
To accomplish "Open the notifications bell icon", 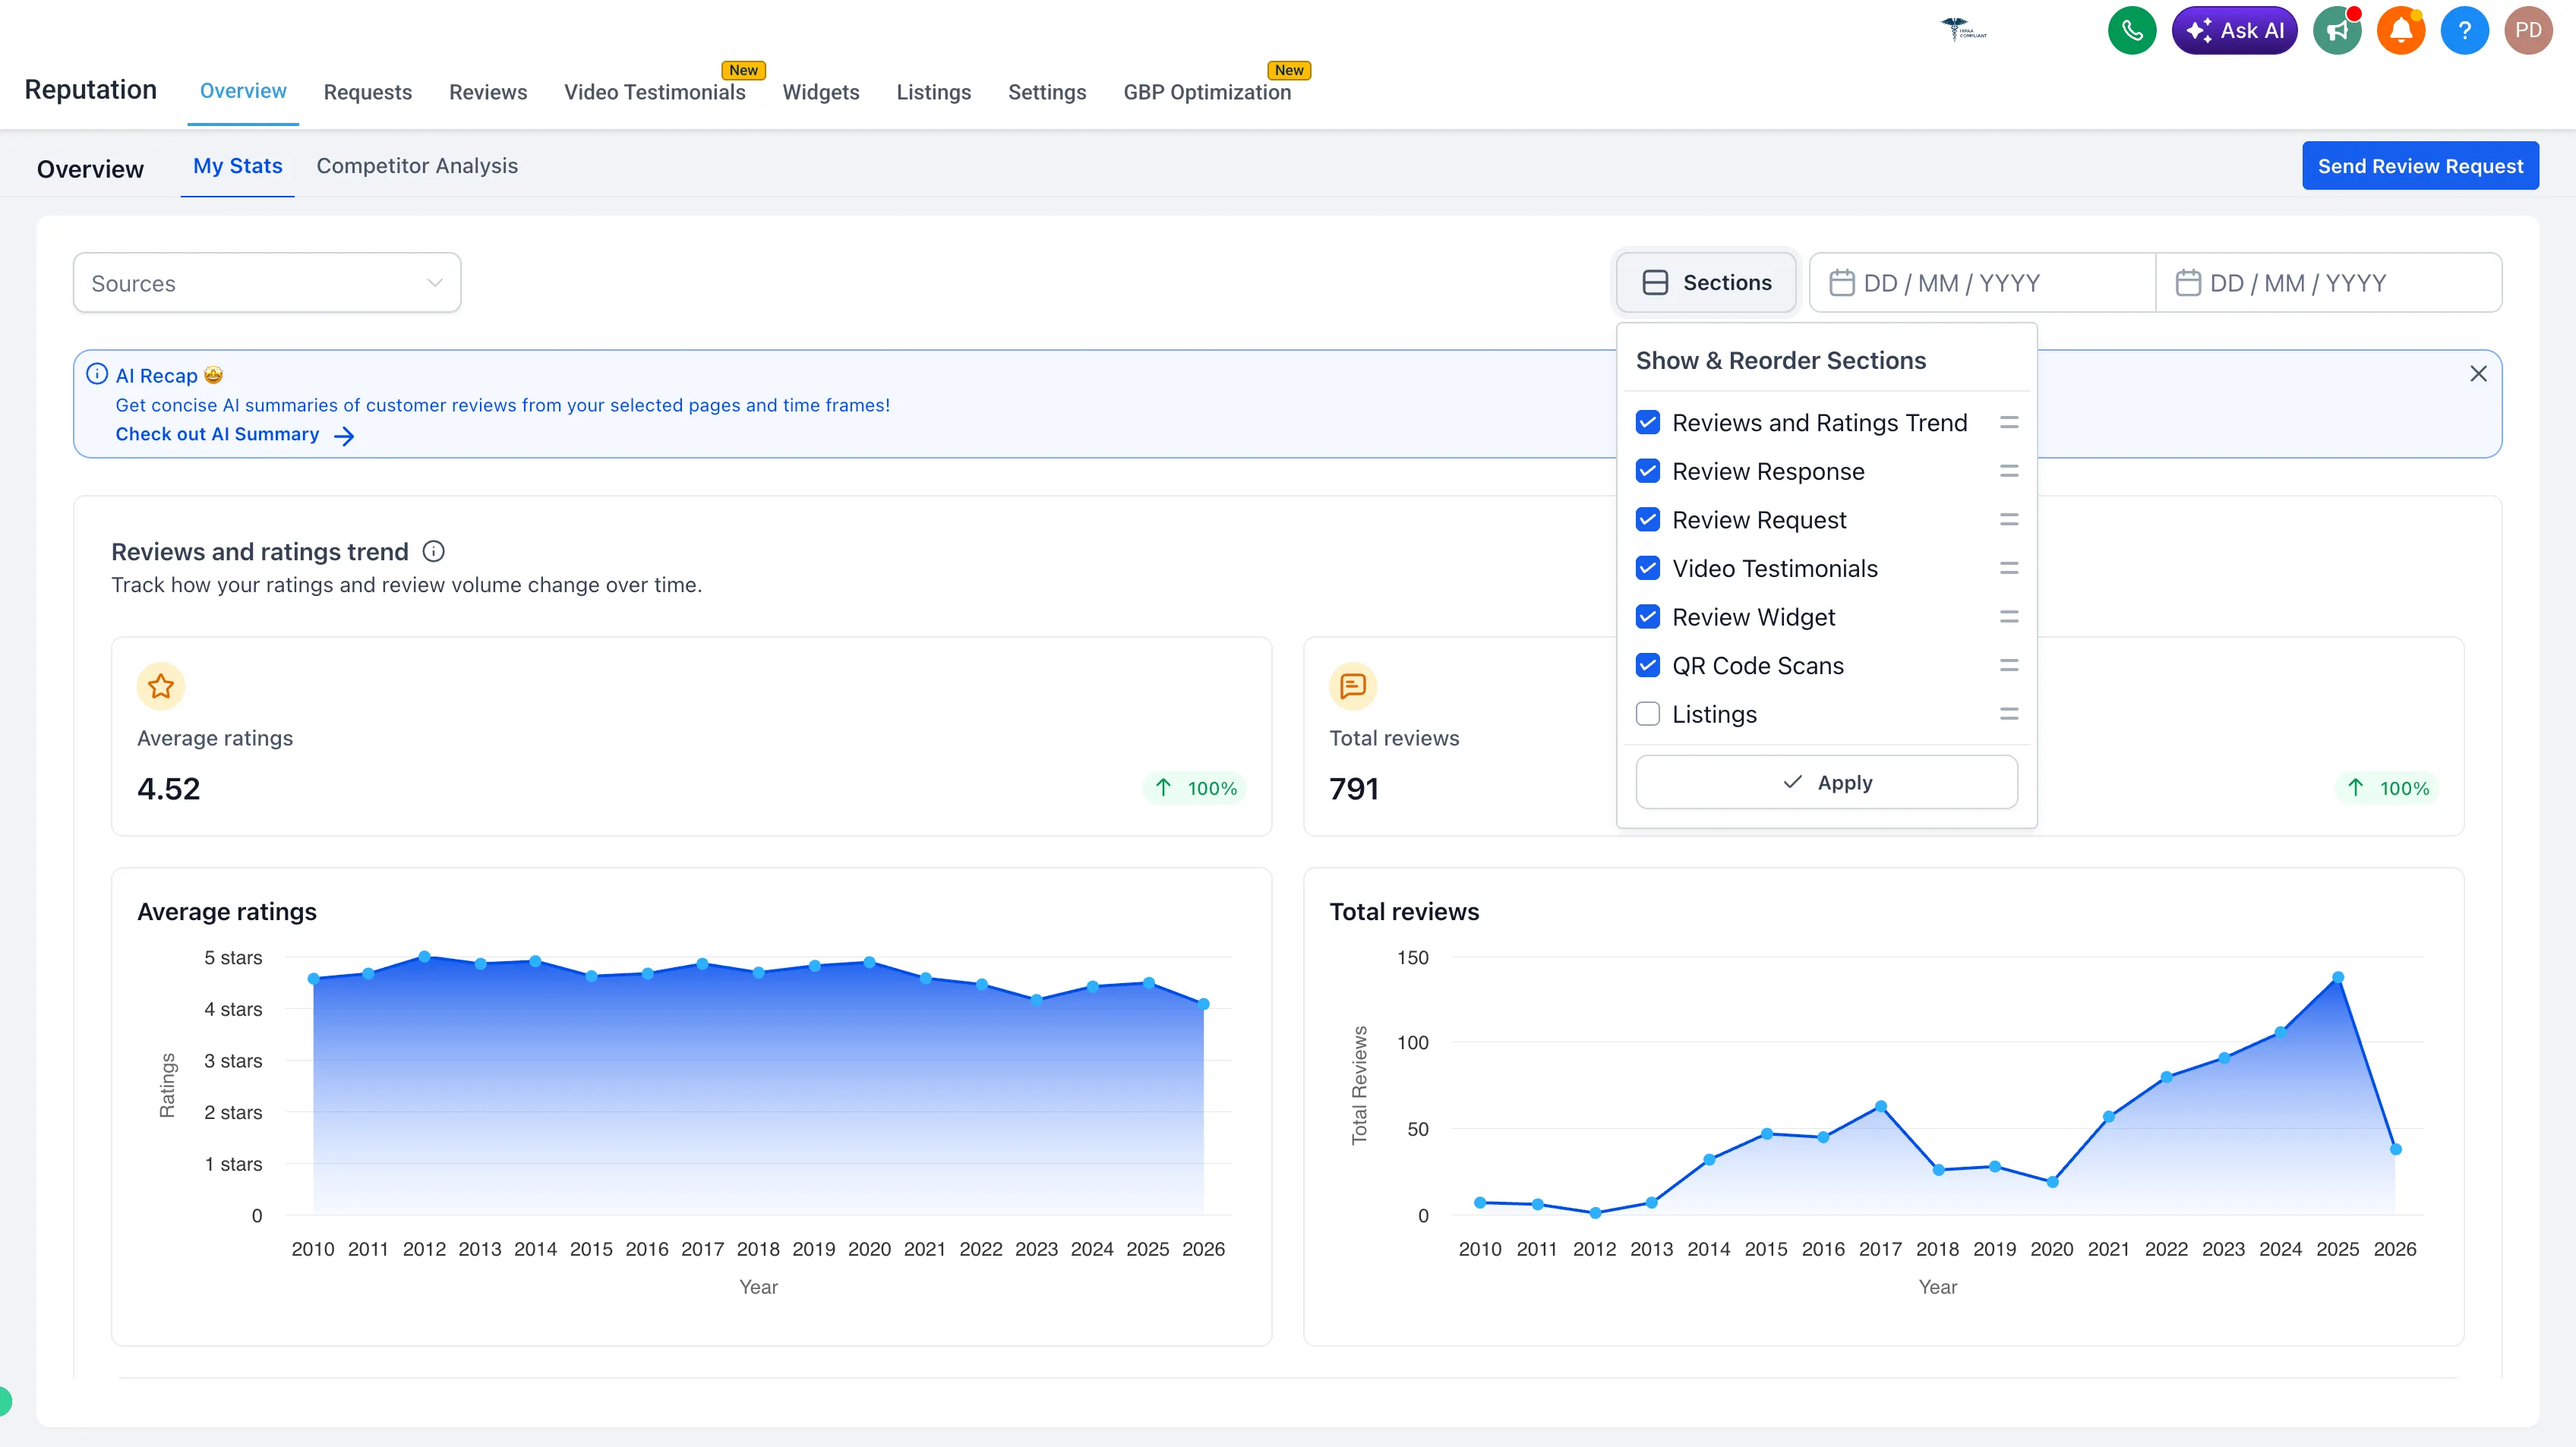I will [x=2401, y=30].
